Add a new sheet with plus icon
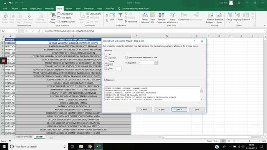267x150 pixels. tap(51, 137)
